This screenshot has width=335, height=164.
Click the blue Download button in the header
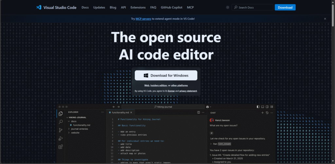pyautogui.click(x=285, y=7)
